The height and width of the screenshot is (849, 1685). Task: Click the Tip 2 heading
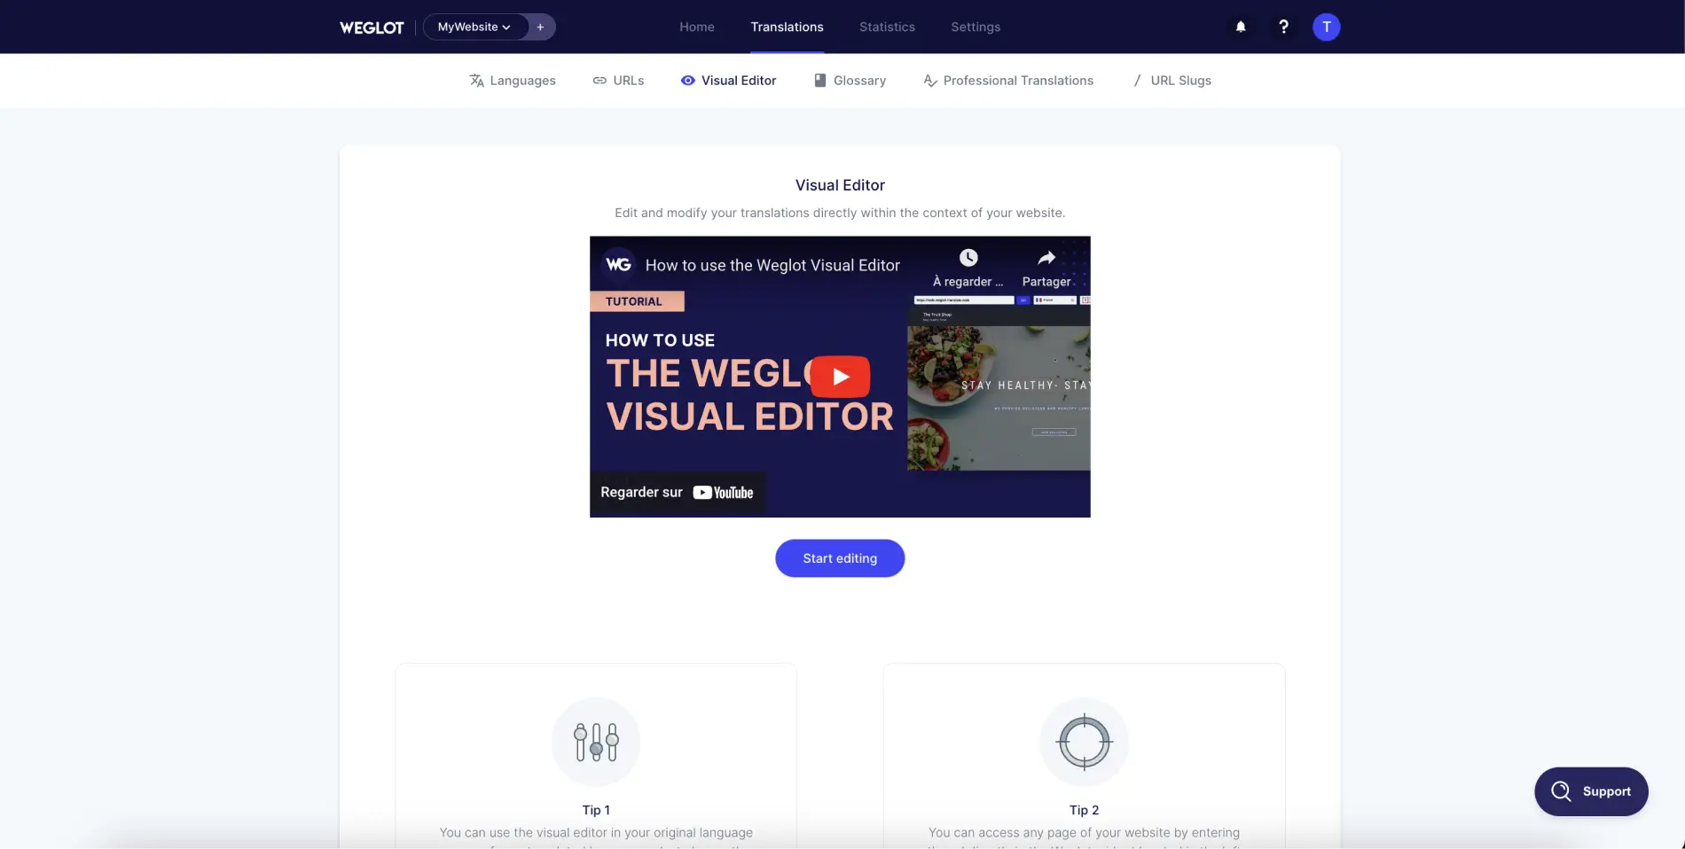pos(1084,810)
